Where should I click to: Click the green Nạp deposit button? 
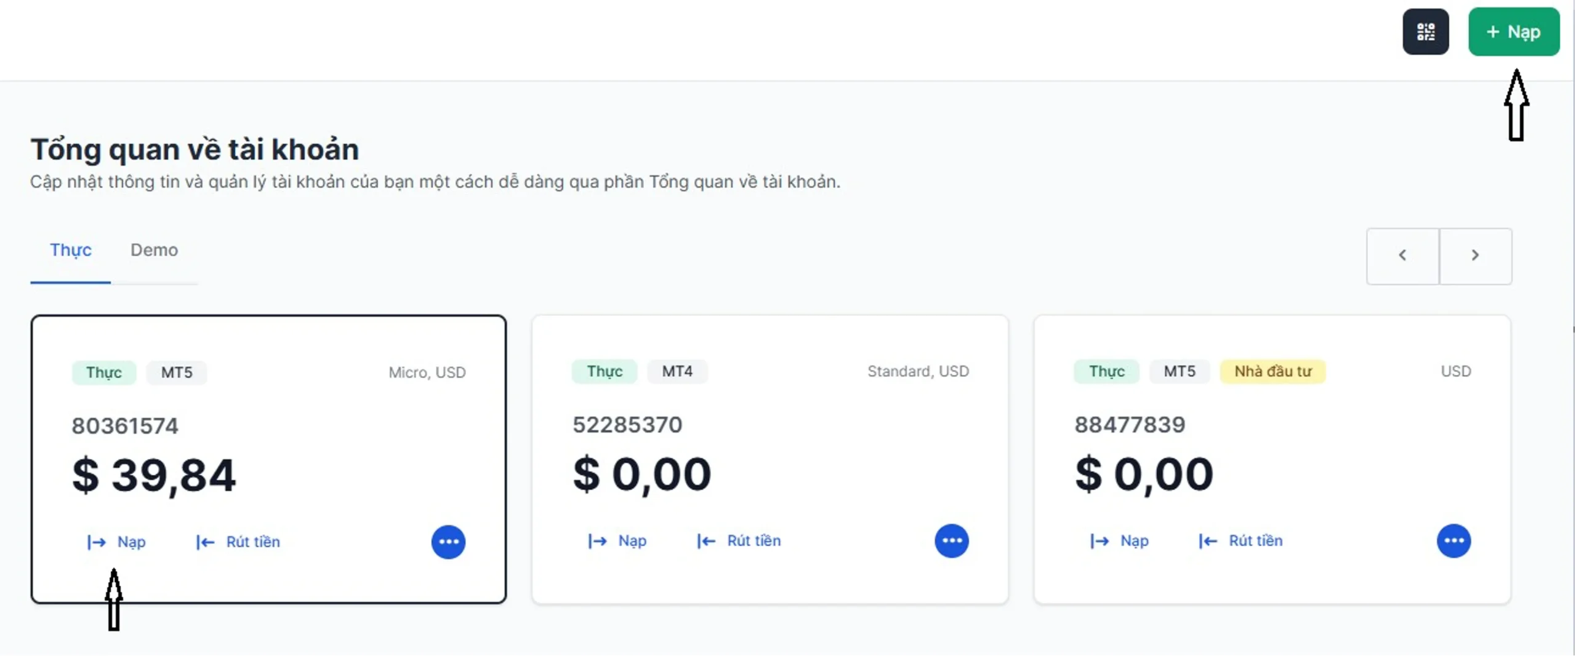click(1513, 32)
